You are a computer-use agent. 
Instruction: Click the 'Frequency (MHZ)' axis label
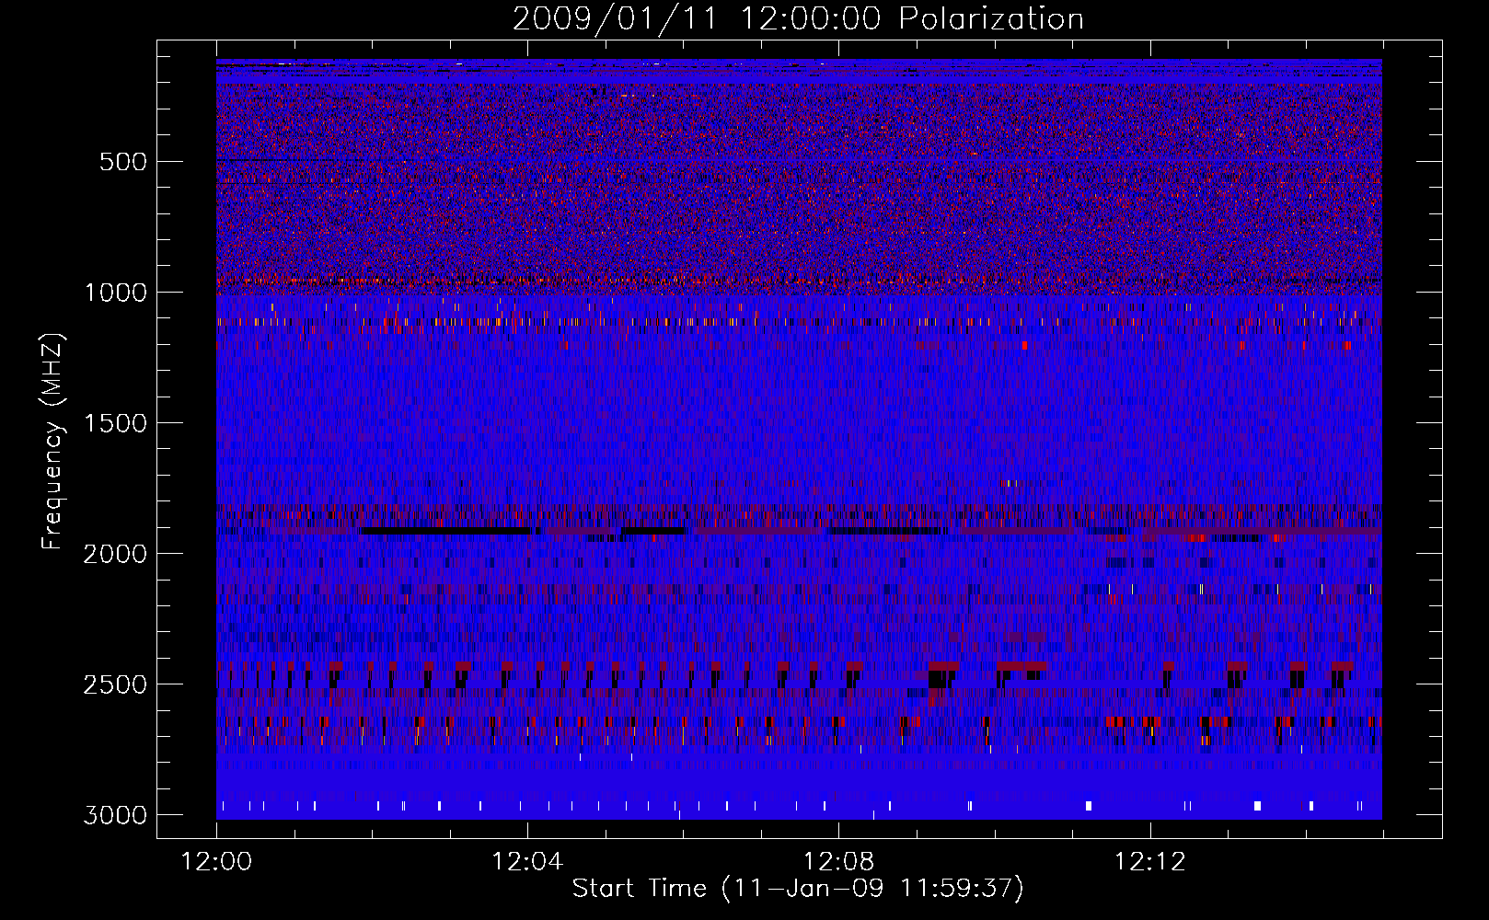(53, 442)
